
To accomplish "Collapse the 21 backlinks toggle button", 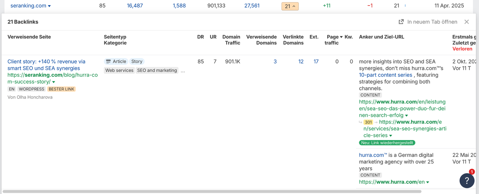I will (290, 6).
